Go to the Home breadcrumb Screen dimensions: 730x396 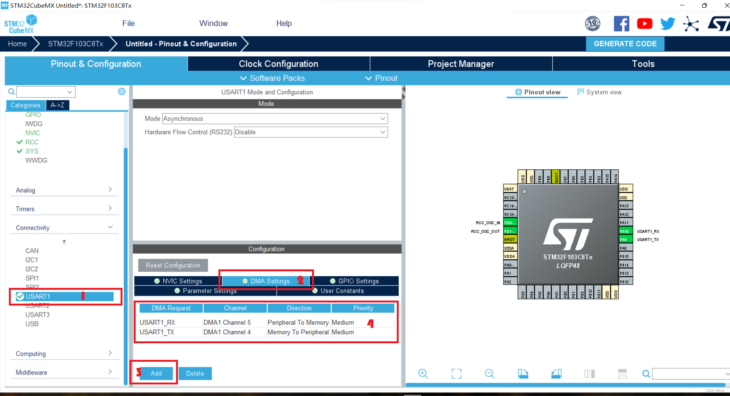(17, 44)
